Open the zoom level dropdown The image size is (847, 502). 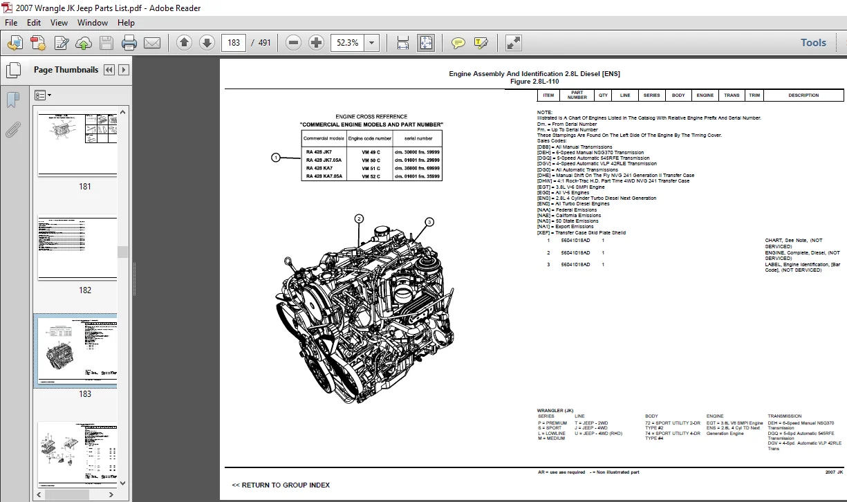(x=373, y=43)
